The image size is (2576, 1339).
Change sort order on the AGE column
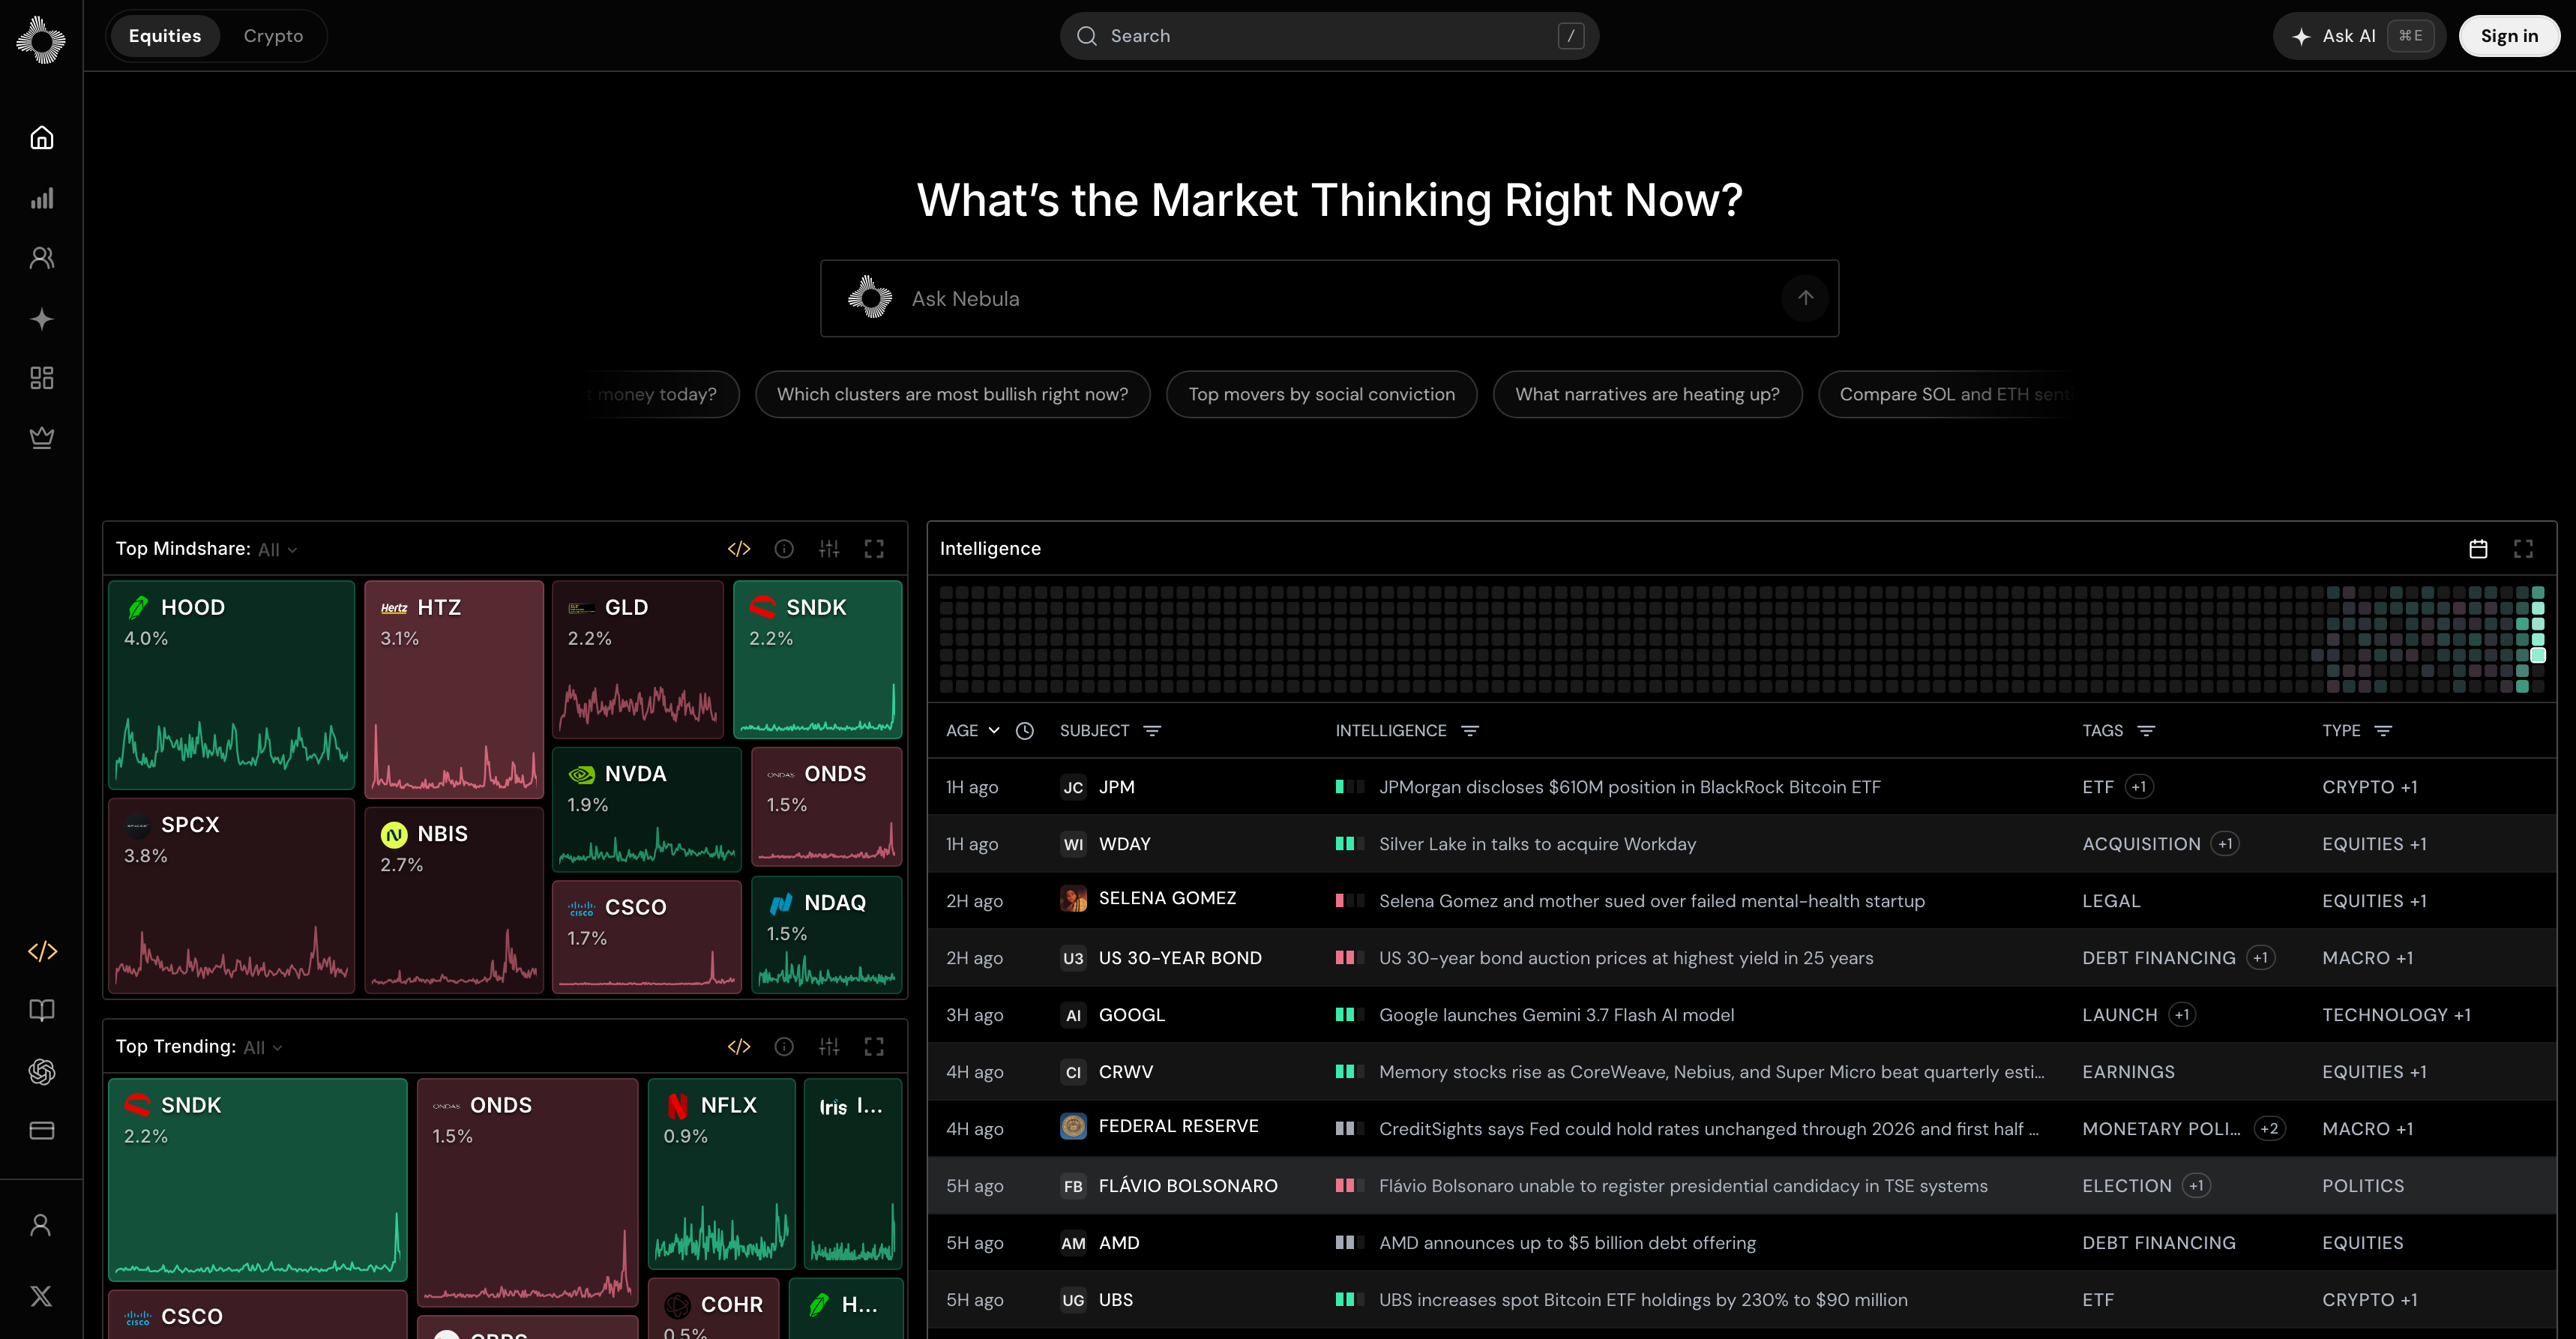click(973, 731)
